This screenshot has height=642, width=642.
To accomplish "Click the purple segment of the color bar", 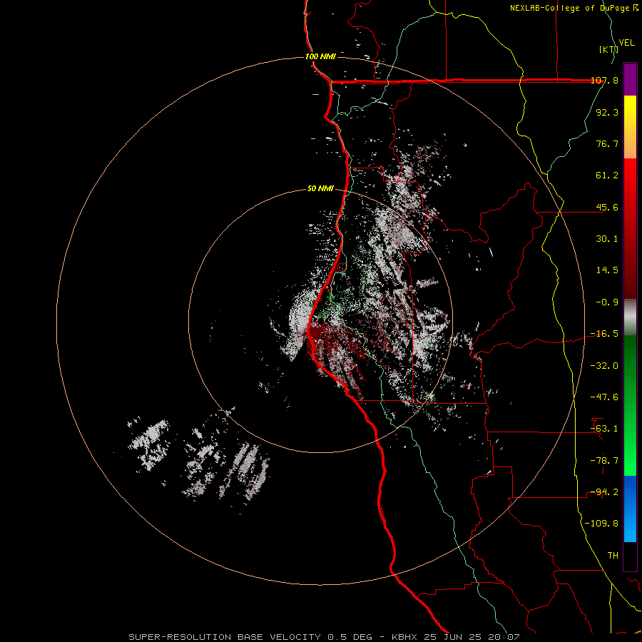I will 630,79.
